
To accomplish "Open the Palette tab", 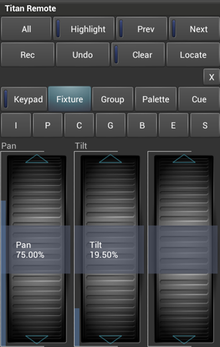I will coord(156,99).
